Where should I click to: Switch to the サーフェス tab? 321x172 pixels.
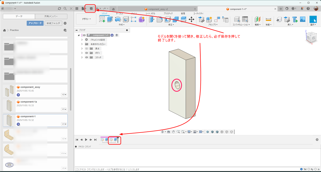point(119,13)
